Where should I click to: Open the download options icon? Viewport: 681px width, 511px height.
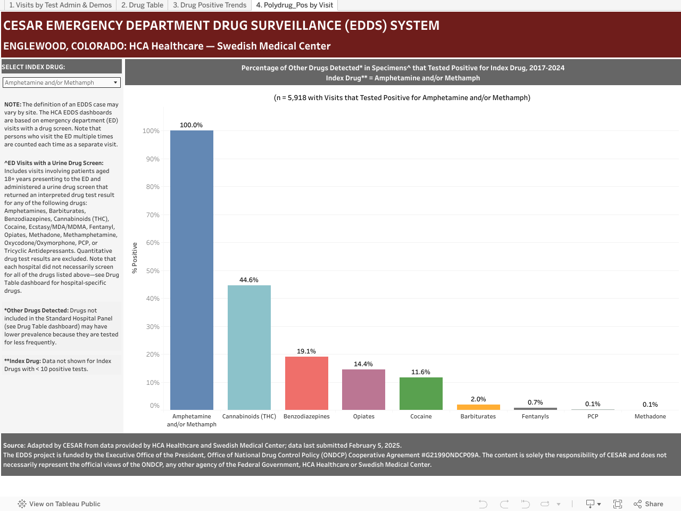[593, 504]
